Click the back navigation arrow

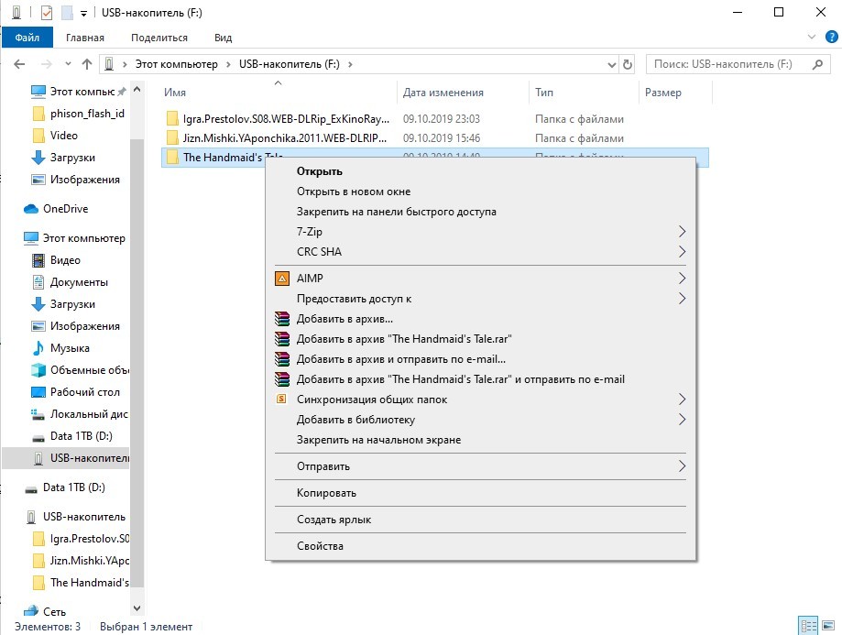20,65
